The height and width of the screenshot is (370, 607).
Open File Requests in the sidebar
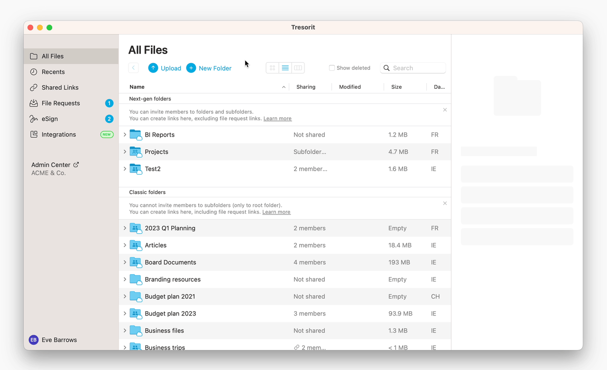pyautogui.click(x=71, y=103)
